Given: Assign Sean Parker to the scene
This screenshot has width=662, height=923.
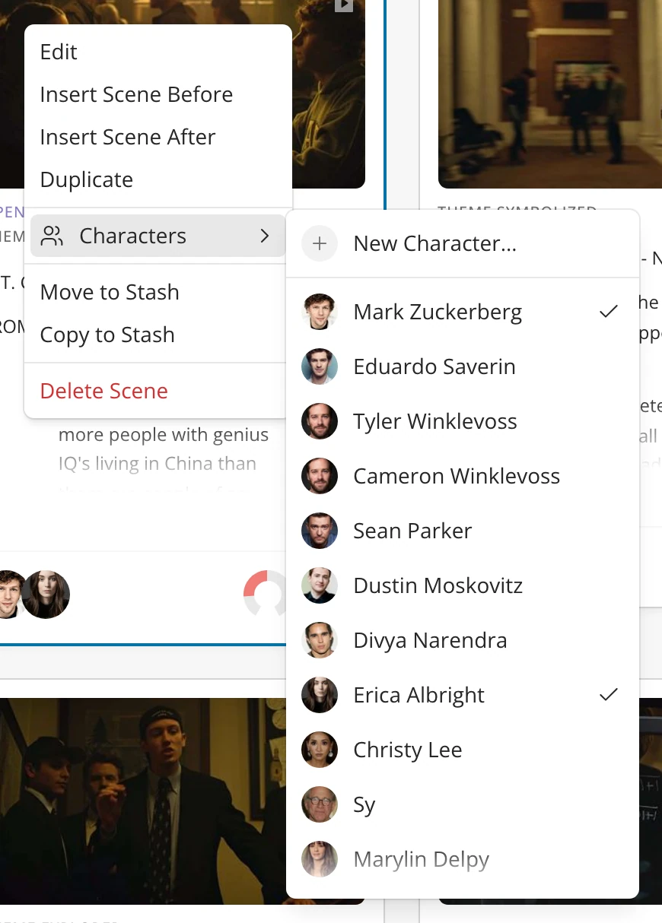Looking at the screenshot, I should (463, 531).
